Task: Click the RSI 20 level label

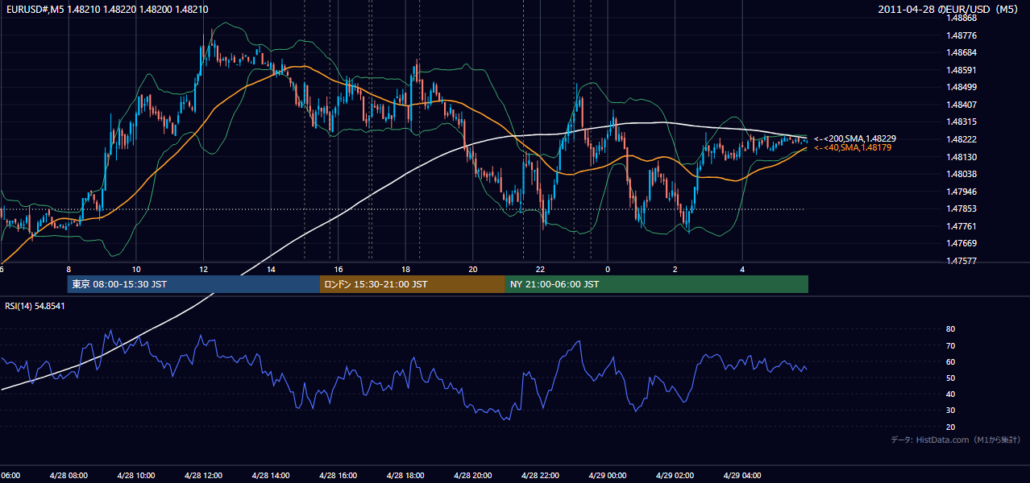Action: tap(950, 427)
